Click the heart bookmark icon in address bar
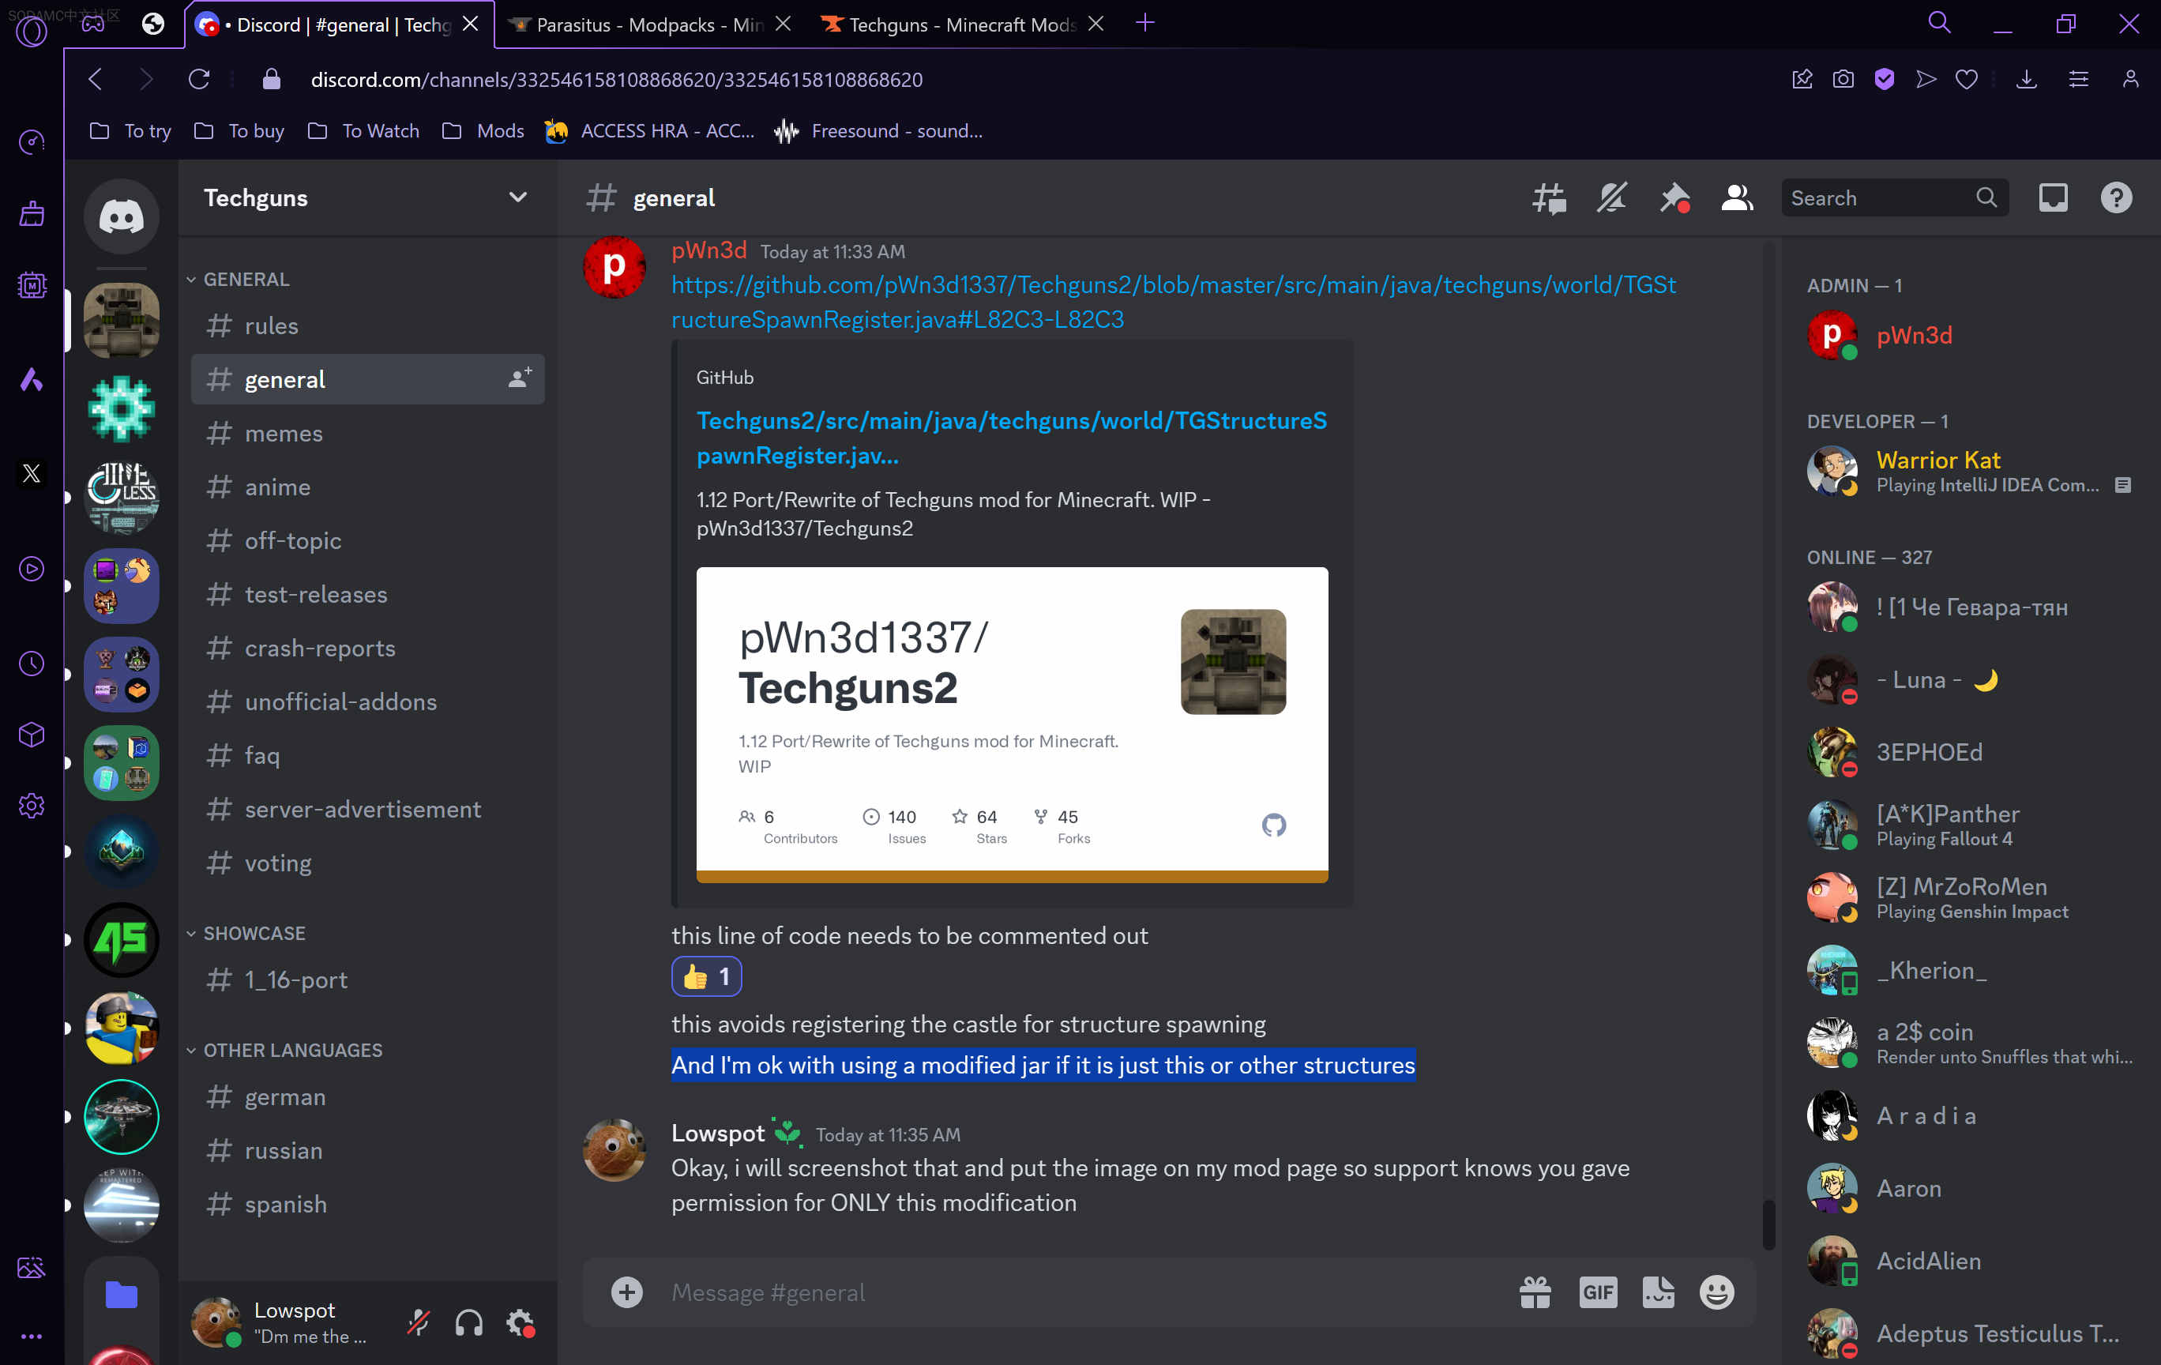Viewport: 2161px width, 1365px height. point(1966,79)
